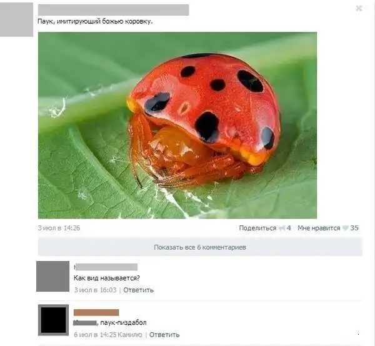The height and width of the screenshot is (346, 375).
Task: Click "Ответить" under "Как вид называется?"
Action: pyautogui.click(x=139, y=290)
